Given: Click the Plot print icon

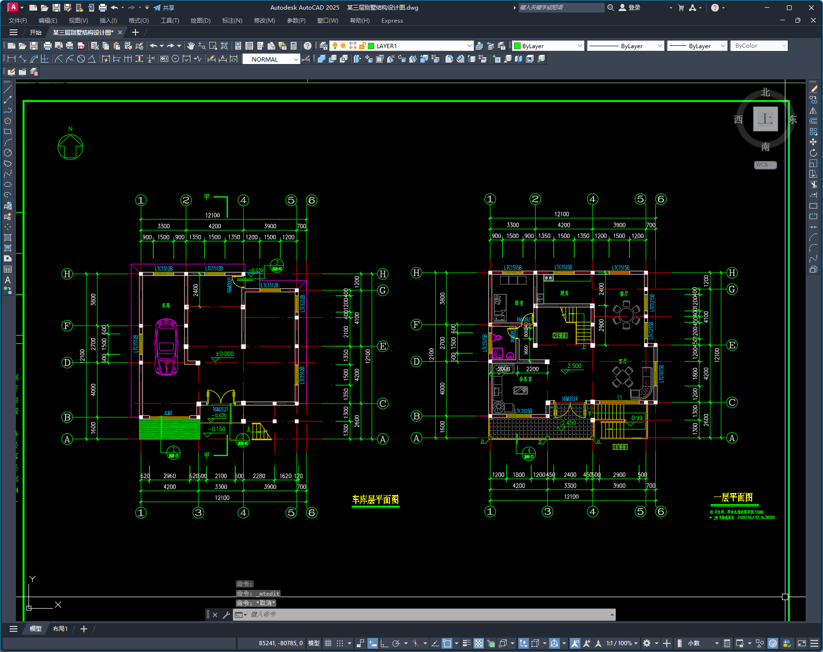Looking at the screenshot, I should pos(47,46).
